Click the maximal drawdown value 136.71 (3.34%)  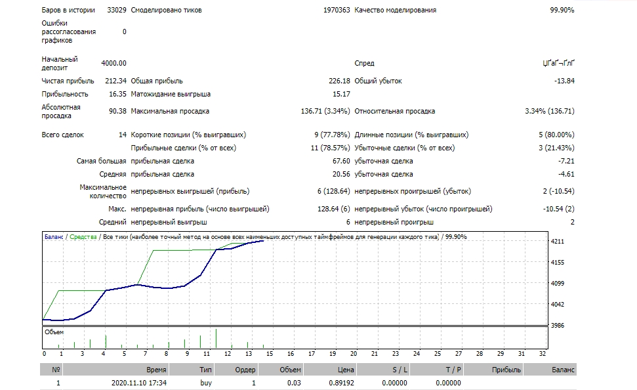(x=325, y=111)
